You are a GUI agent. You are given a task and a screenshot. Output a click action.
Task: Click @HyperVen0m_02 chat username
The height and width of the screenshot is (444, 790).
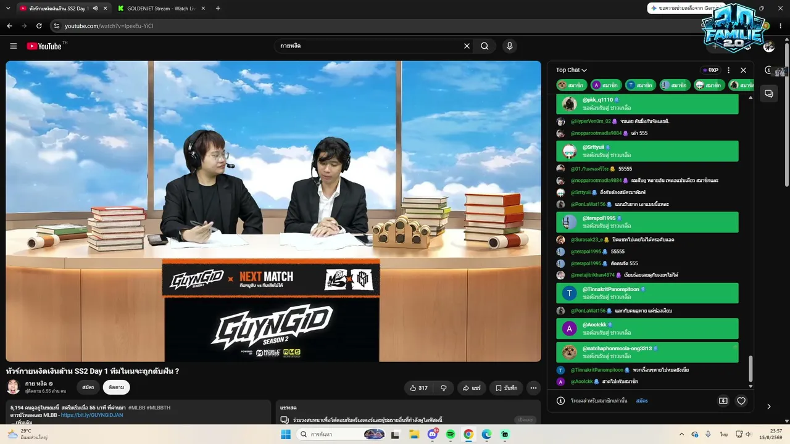tap(591, 121)
